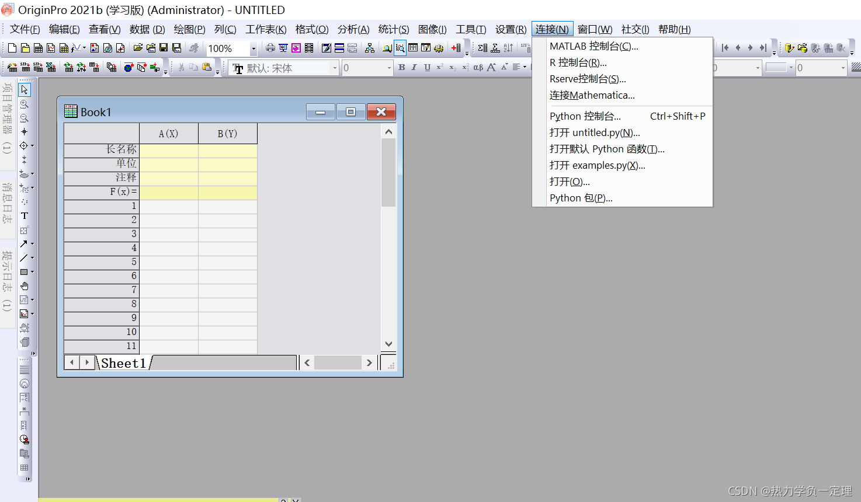Select the Text tool (T) in the left toolbar
Screen dimensions: 861x502
coord(24,215)
